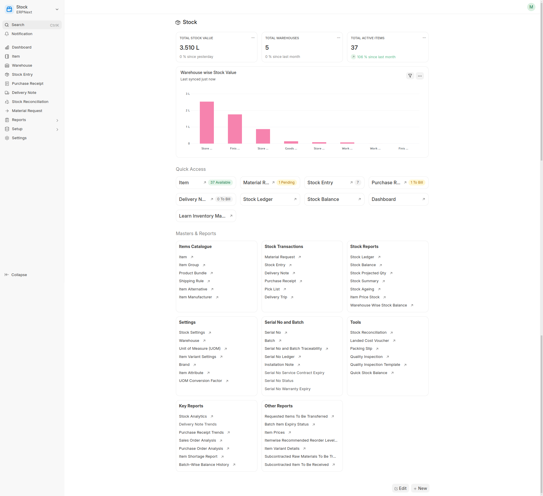The image size is (543, 496).
Task: Click the Stock Ledger shortcut arrow icon
Action: pyautogui.click(x=295, y=199)
